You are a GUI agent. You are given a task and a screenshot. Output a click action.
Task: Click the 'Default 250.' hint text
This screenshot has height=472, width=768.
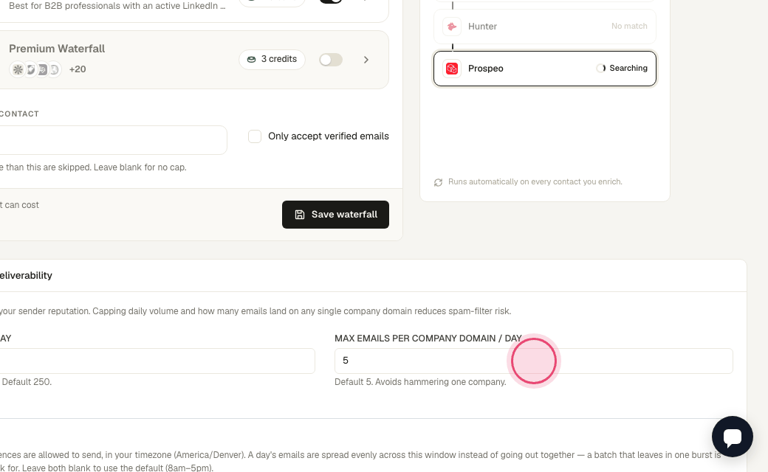click(27, 382)
